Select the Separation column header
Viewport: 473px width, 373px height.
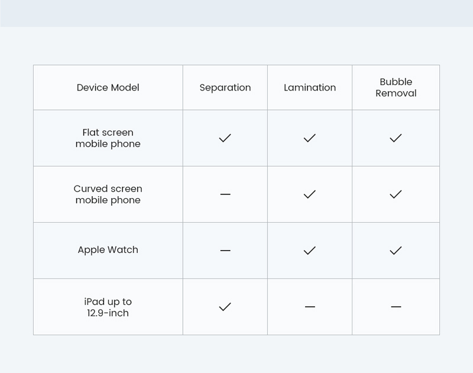225,87
